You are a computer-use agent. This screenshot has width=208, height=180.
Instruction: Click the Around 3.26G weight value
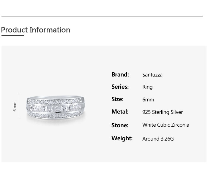pos(158,138)
